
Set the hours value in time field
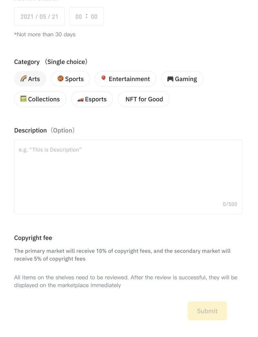79,17
